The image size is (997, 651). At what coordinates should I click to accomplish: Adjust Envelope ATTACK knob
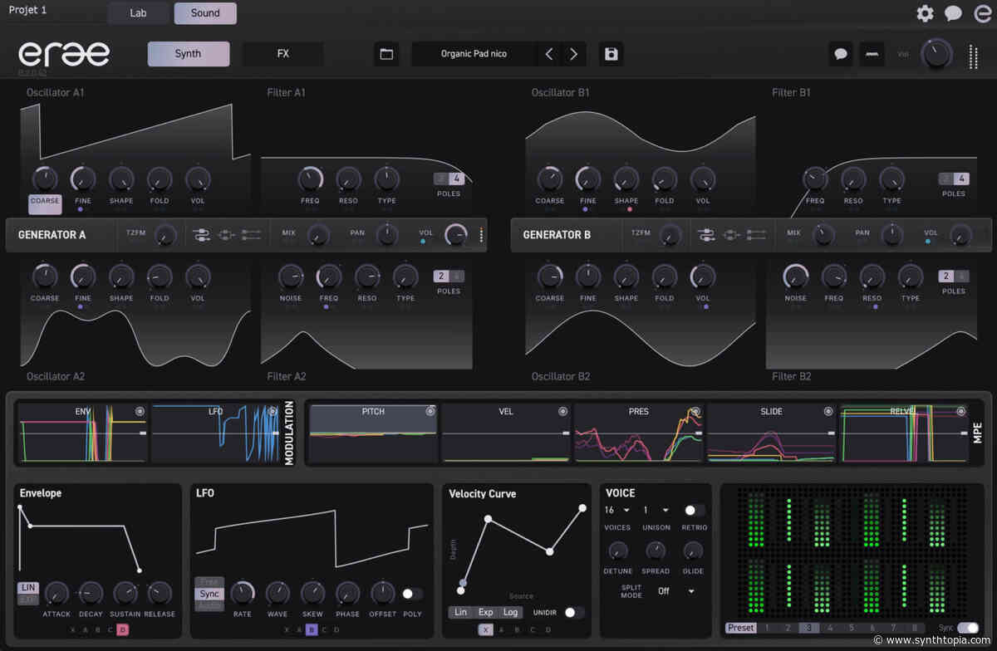pyautogui.click(x=56, y=593)
